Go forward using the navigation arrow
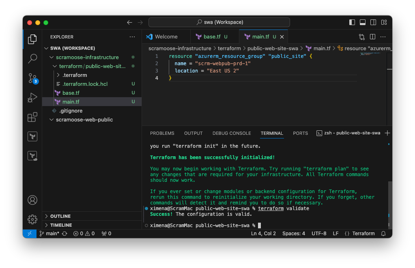Screen dimensions: 415x268 pos(140,22)
